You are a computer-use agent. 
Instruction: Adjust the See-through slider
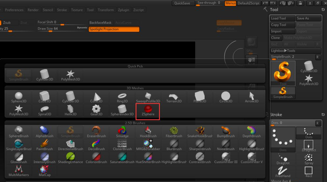point(209,3)
